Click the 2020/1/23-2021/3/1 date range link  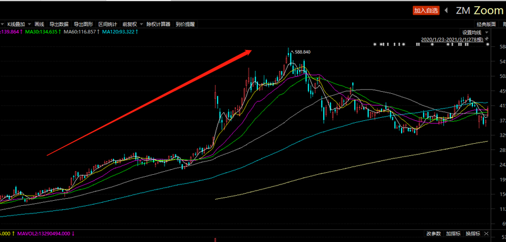(x=452, y=39)
